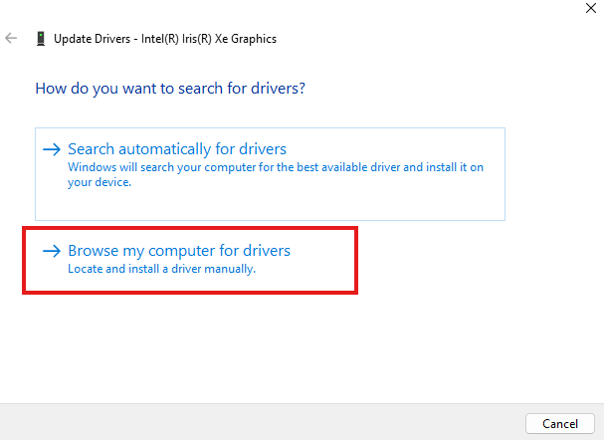Click the 'How do you want to search' heading
The width and height of the screenshot is (604, 440).
point(170,89)
